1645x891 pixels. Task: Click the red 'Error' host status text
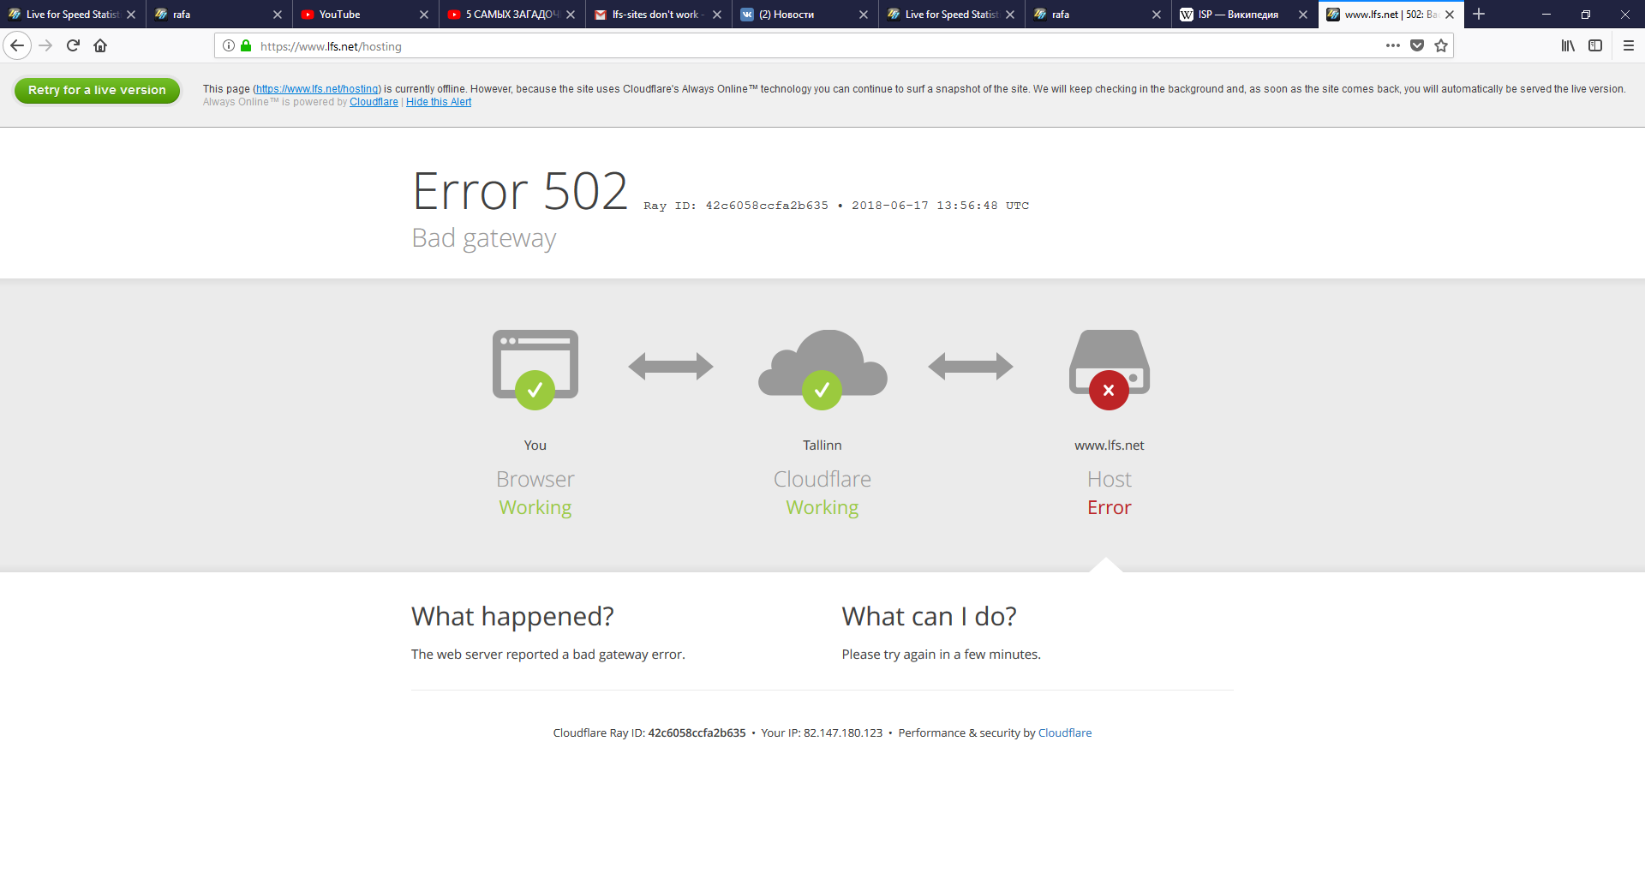point(1110,508)
